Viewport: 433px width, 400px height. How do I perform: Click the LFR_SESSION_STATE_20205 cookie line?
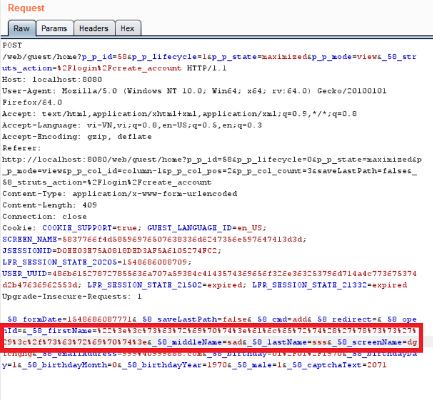click(x=97, y=262)
